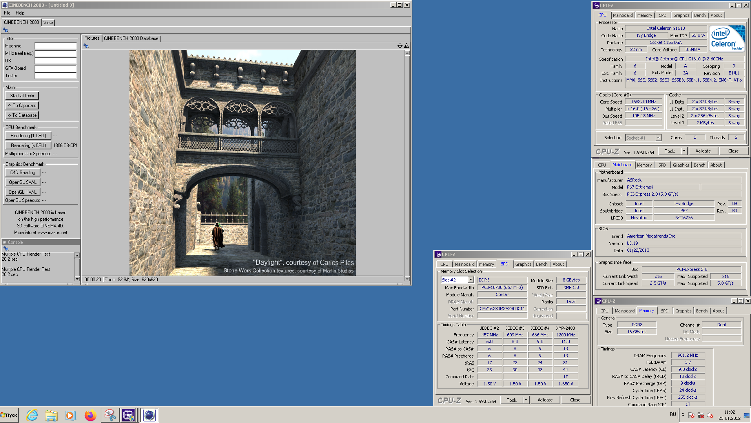This screenshot has height=423, width=751.
Task: Click Start all tests button
Action: point(22,96)
